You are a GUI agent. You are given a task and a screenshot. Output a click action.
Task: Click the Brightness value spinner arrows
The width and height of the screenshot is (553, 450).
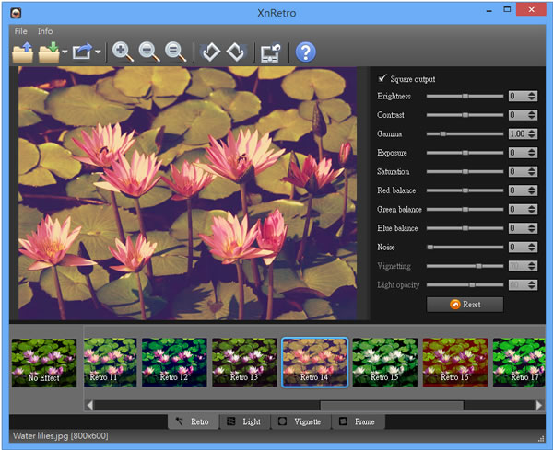click(532, 96)
